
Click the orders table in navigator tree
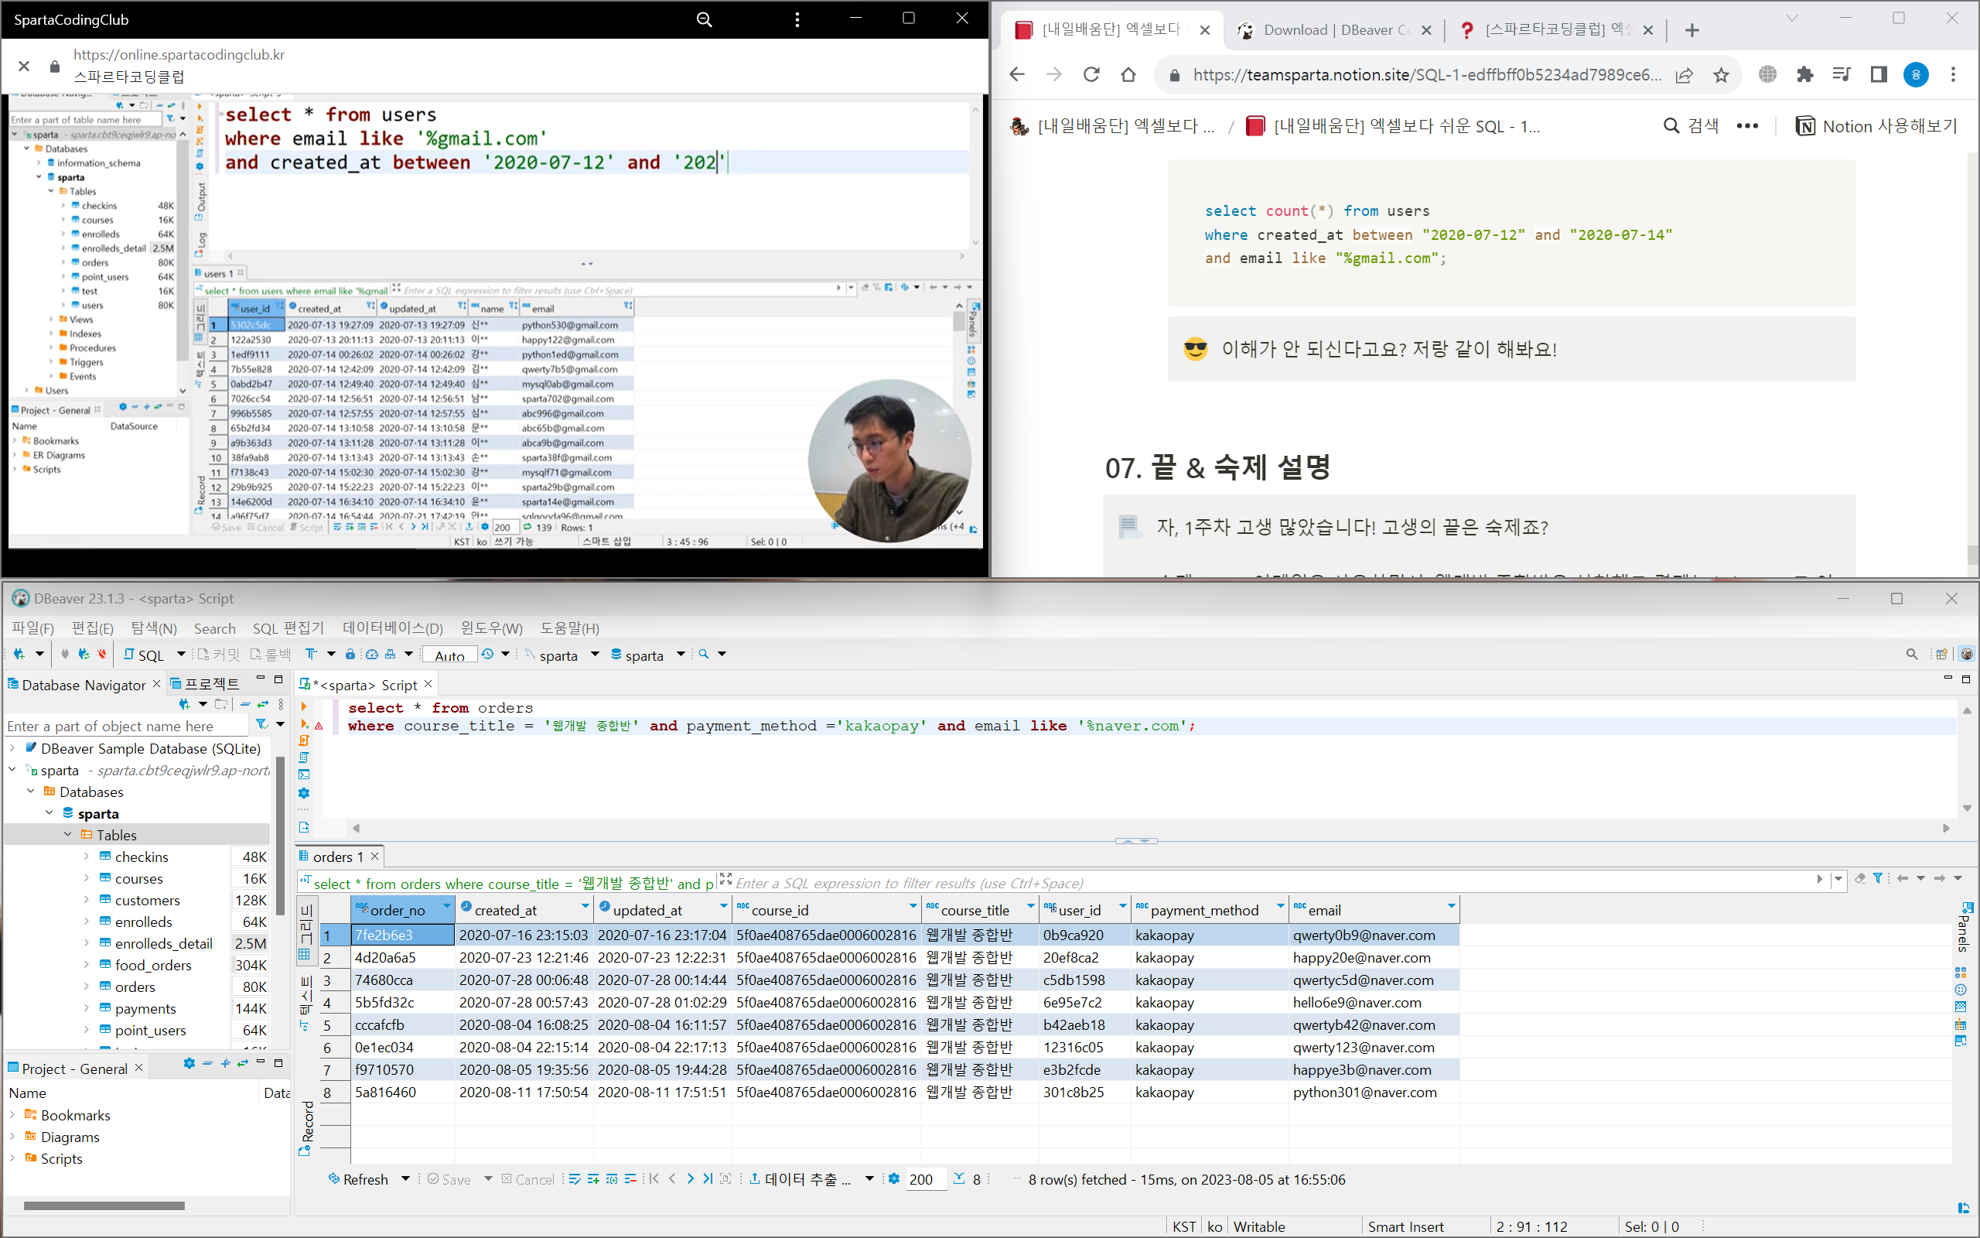click(x=135, y=987)
